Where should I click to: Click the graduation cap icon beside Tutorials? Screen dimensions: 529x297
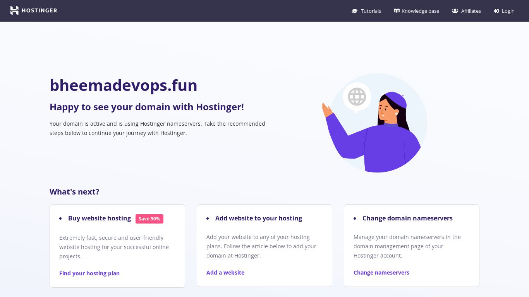pyautogui.click(x=354, y=11)
